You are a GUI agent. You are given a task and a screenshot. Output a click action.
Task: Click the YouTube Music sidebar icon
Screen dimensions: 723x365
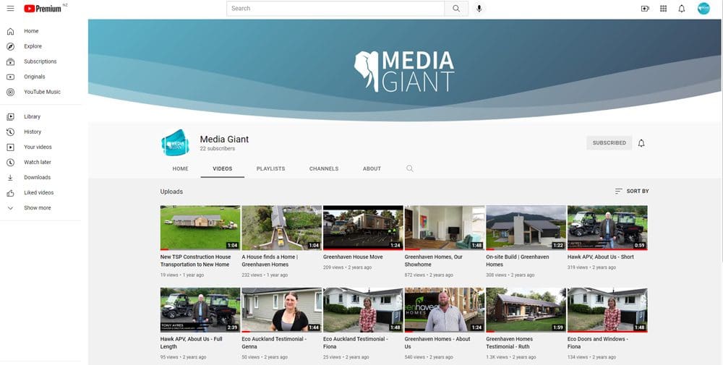click(10, 93)
